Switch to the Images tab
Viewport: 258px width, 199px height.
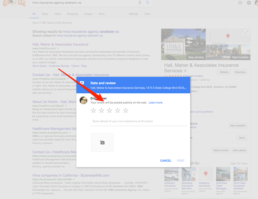[x=88, y=14]
